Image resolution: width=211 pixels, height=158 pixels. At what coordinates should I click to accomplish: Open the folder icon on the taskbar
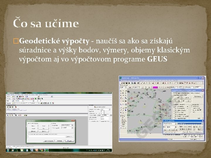pos(22,150)
